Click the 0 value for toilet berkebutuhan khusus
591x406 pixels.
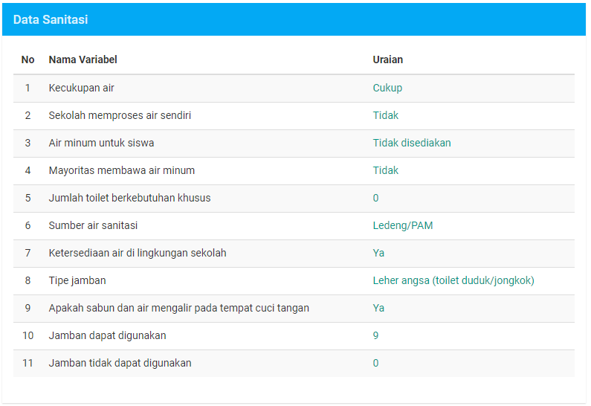pos(375,198)
